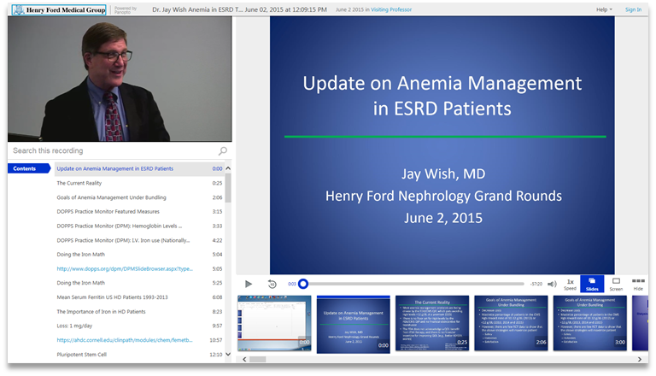This screenshot has width=656, height=376.
Task: Select the Slides view button
Action: [x=592, y=284]
